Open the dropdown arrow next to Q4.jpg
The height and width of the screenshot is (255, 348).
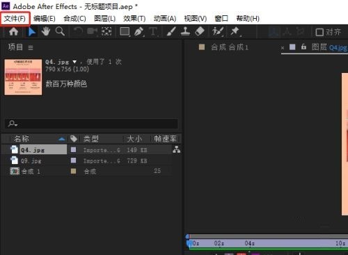point(74,62)
